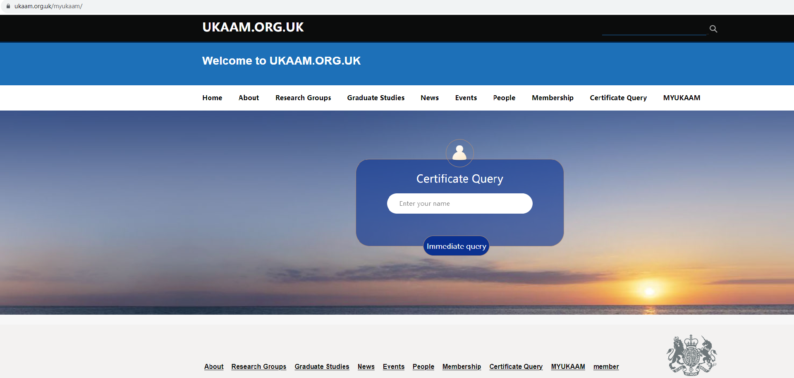
Task: Click the UKAAM.ORG.UK site title
Action: point(253,27)
